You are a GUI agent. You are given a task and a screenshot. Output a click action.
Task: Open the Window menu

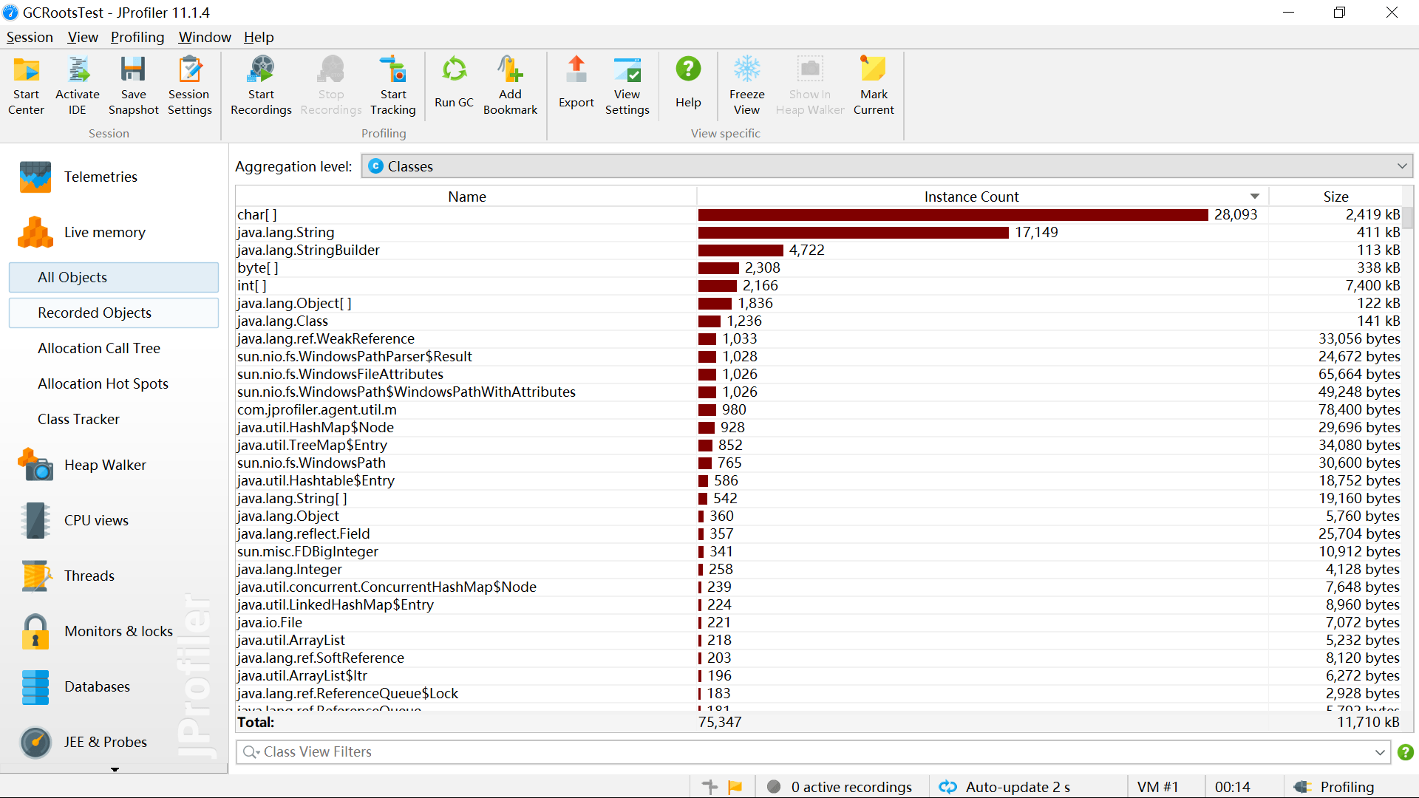(205, 37)
